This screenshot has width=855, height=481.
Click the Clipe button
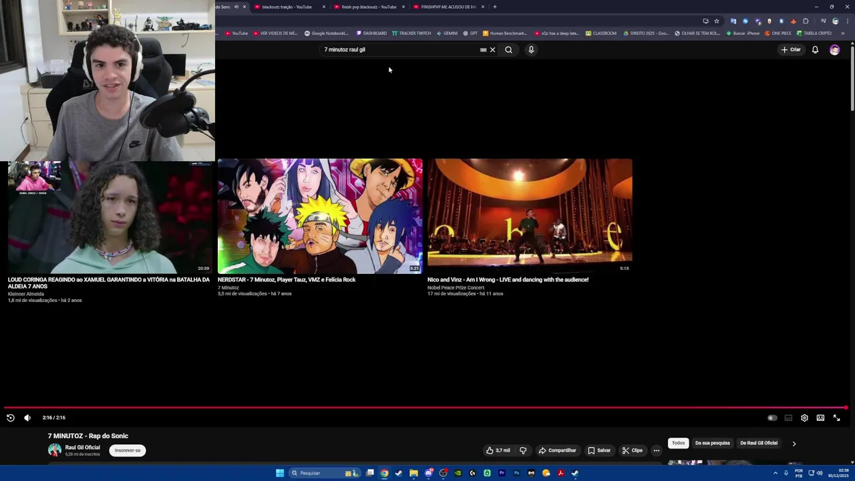point(632,450)
